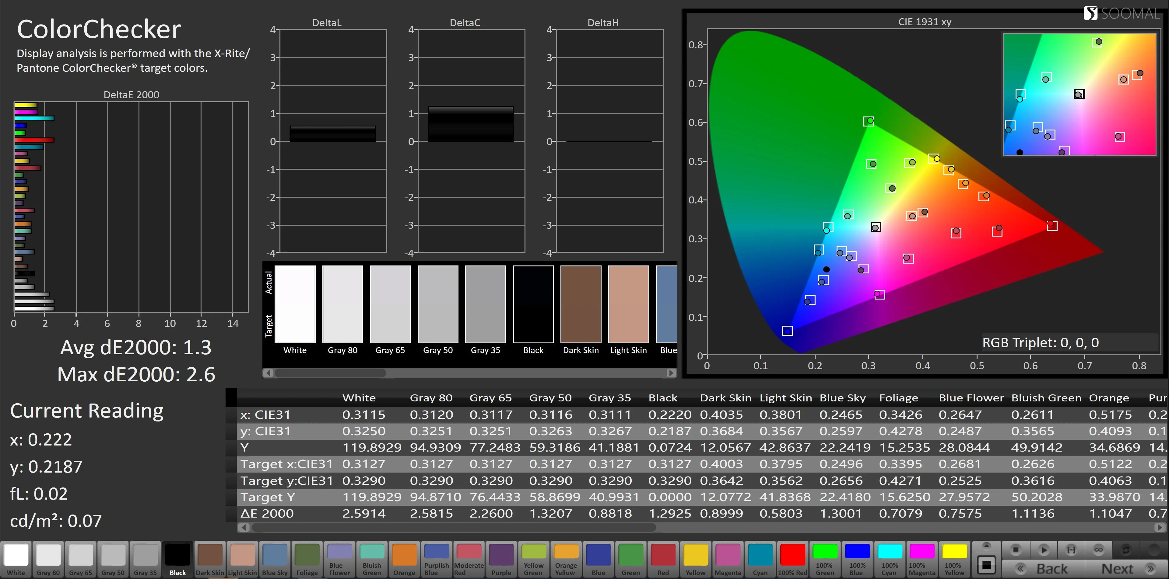
Task: Click Black's Y value 0.0724
Action: pos(670,448)
